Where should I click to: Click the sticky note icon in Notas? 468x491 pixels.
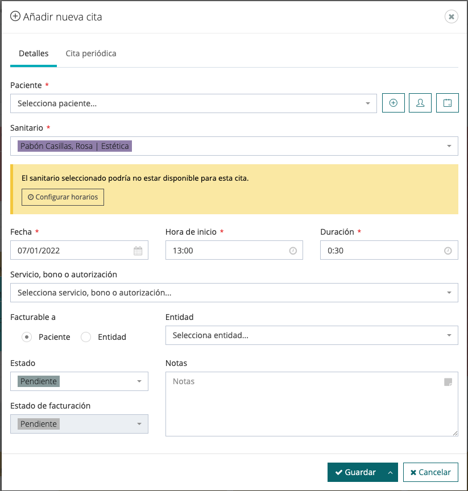click(448, 382)
